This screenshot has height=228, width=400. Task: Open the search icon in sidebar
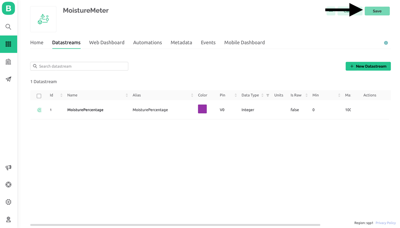pos(9,27)
